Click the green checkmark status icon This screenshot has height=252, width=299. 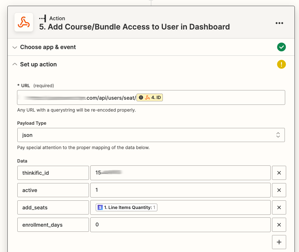(281, 47)
